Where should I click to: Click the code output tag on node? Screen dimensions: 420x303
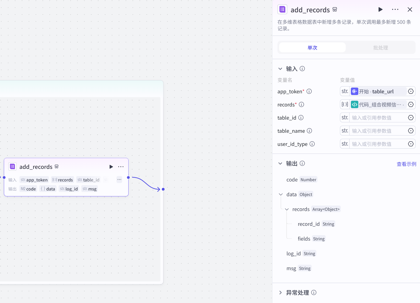pos(28,189)
